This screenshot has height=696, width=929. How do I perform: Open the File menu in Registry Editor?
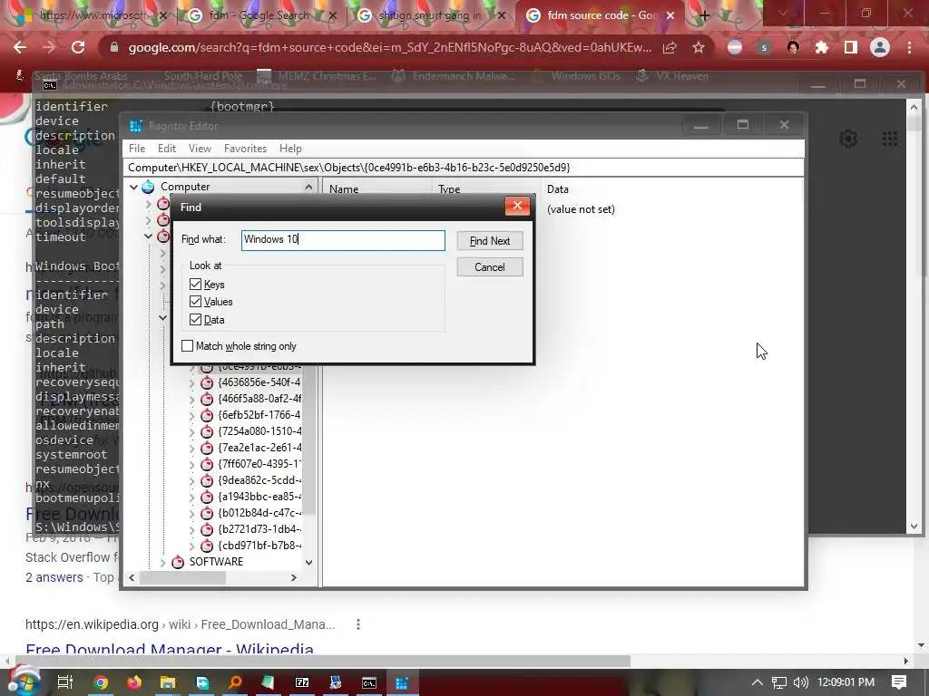(x=137, y=149)
